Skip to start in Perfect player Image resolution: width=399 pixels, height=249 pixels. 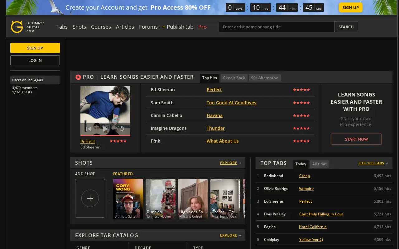(x=89, y=129)
